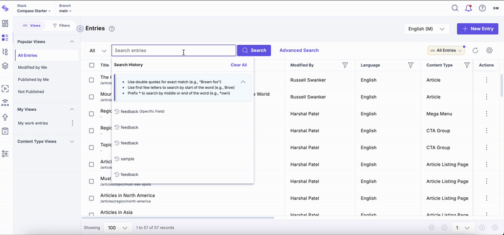Click the Advanced Search link

pyautogui.click(x=299, y=50)
